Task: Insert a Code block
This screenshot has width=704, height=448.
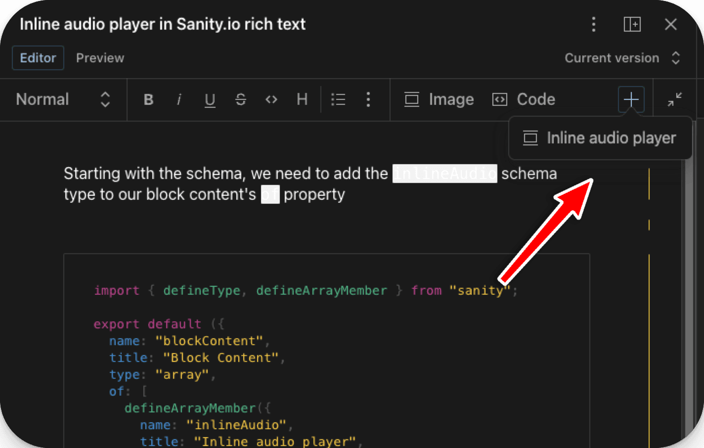Action: coord(524,100)
